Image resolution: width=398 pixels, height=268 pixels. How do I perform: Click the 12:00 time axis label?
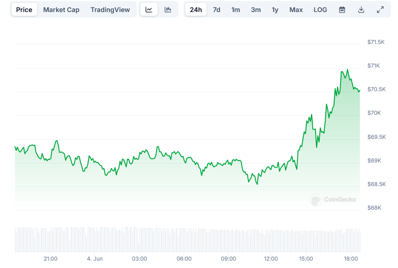point(271,259)
